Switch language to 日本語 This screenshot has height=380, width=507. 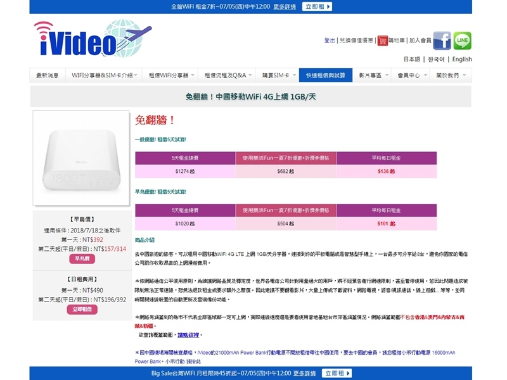(x=411, y=59)
